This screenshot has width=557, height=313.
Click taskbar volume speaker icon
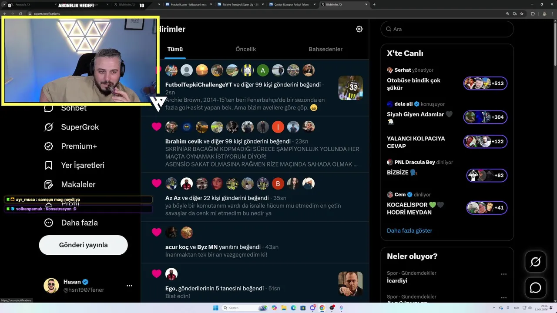coord(530,308)
